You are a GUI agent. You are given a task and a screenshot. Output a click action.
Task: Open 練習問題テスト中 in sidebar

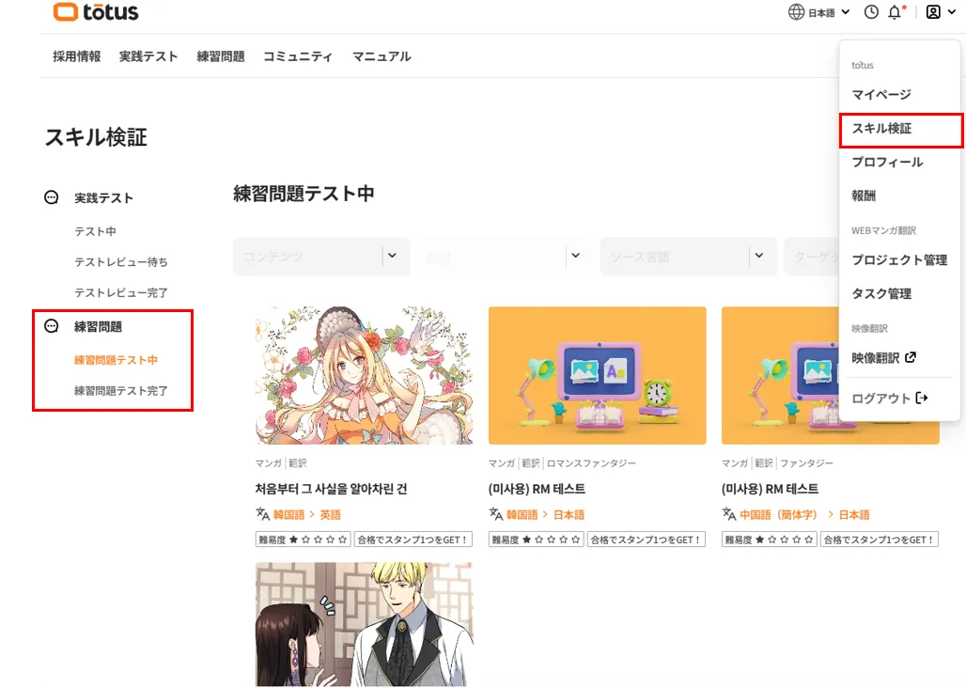116,360
